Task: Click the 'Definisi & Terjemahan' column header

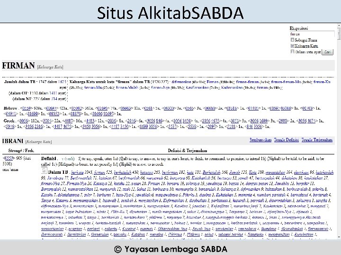Action: pos(187,151)
